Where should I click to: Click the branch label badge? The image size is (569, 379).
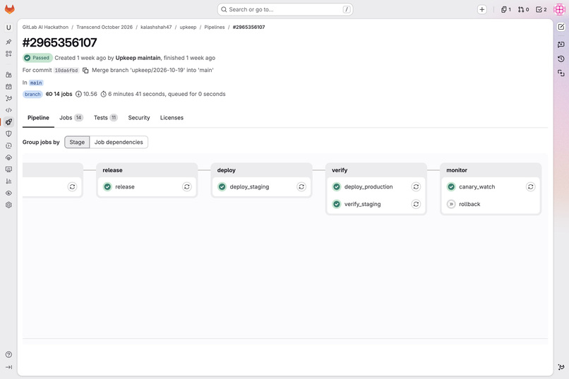pyautogui.click(x=32, y=95)
